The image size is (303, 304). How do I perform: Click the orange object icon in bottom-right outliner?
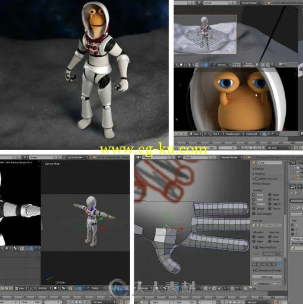click(298, 178)
